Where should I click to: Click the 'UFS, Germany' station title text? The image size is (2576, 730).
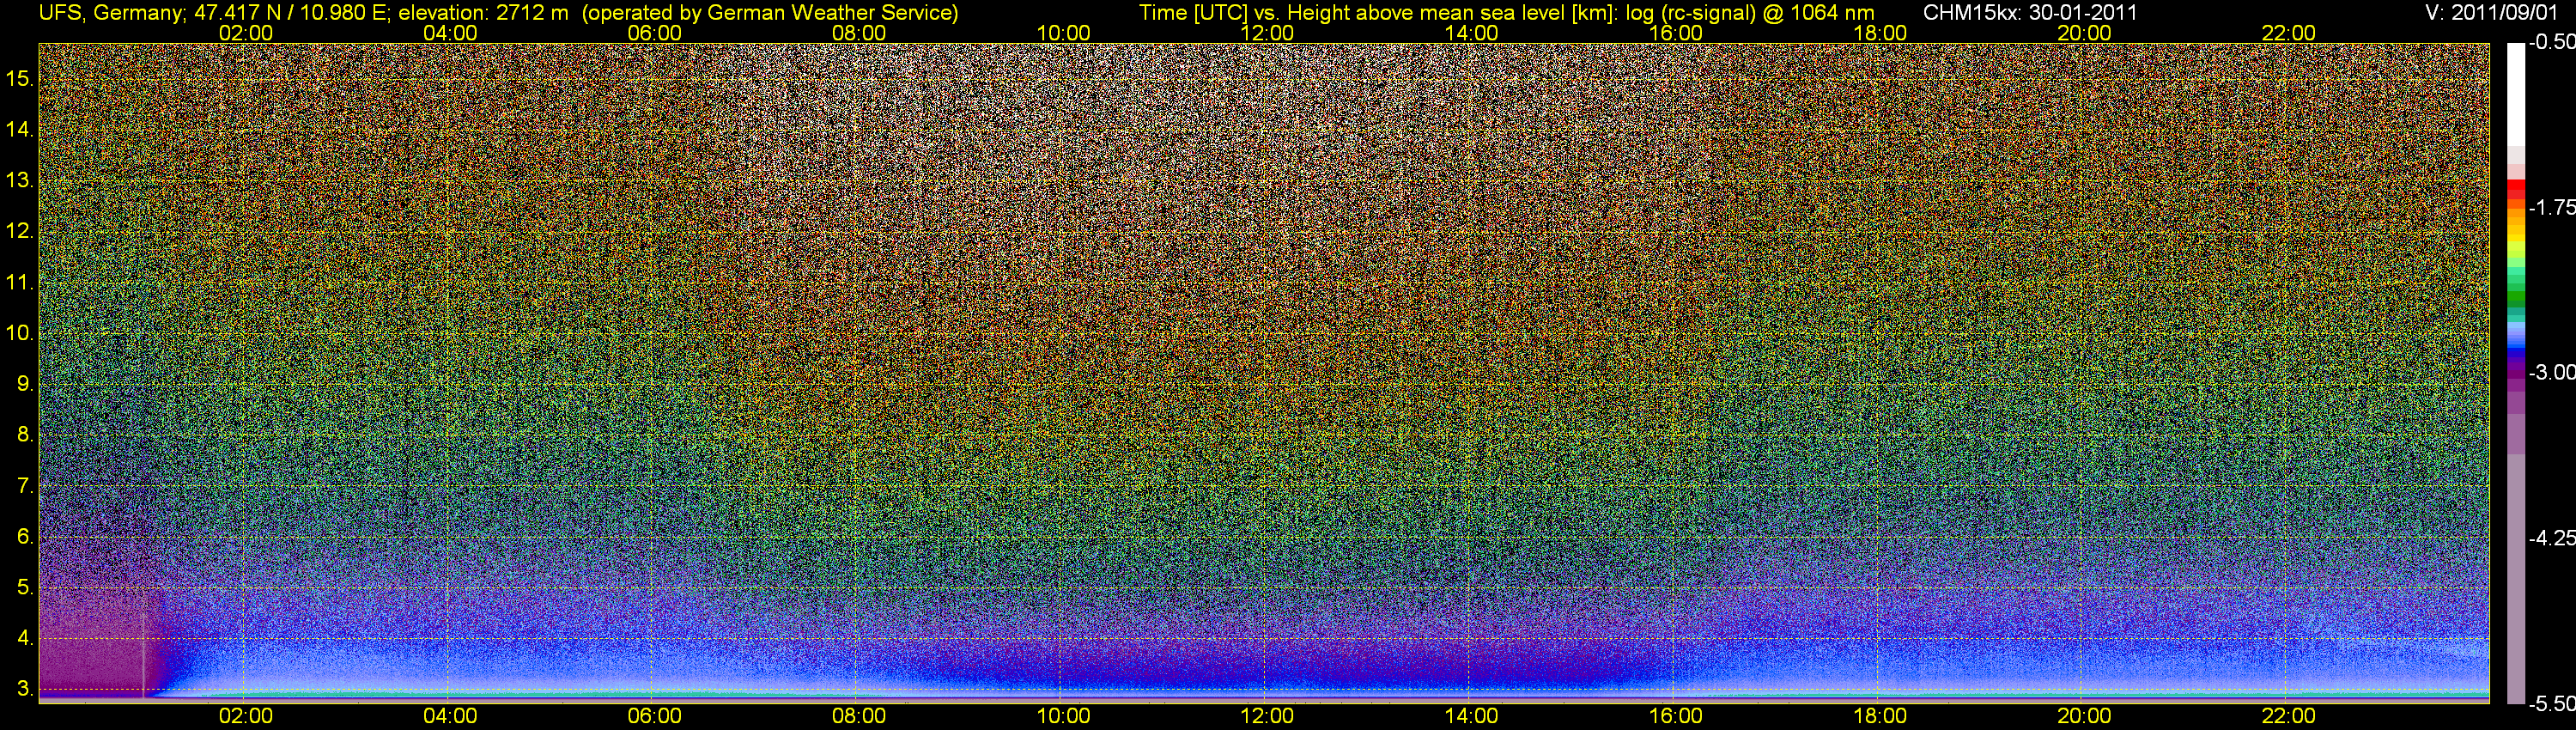[98, 13]
